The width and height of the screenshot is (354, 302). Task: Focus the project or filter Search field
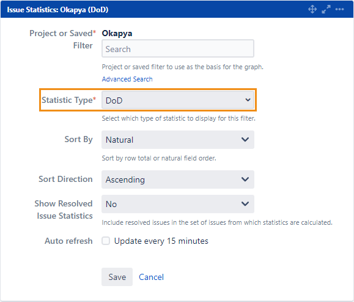[x=178, y=48]
